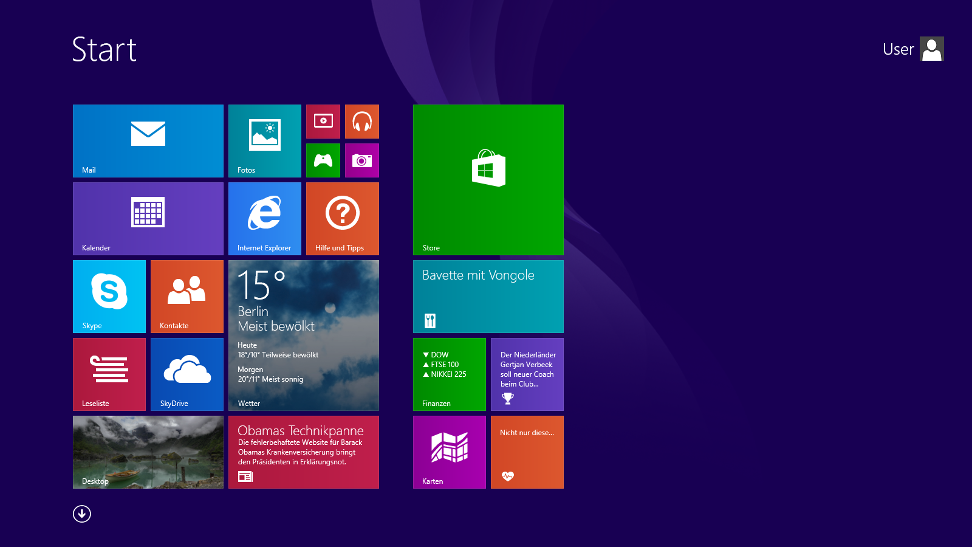
Task: Launch SkyDrive cloud tile
Action: point(187,374)
